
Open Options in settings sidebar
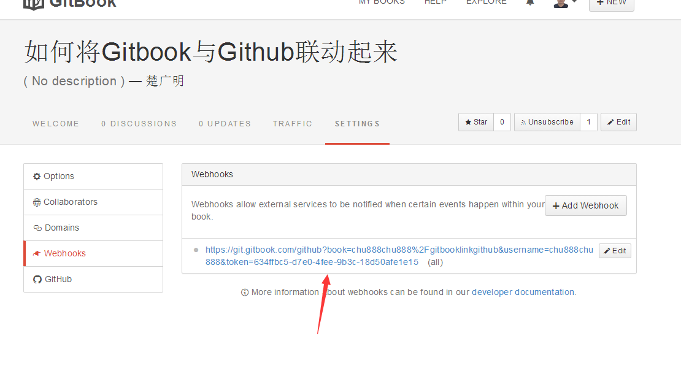pos(93,177)
